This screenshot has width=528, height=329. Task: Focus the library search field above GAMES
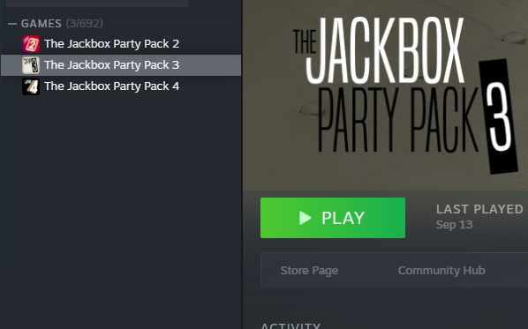(x=97, y=3)
